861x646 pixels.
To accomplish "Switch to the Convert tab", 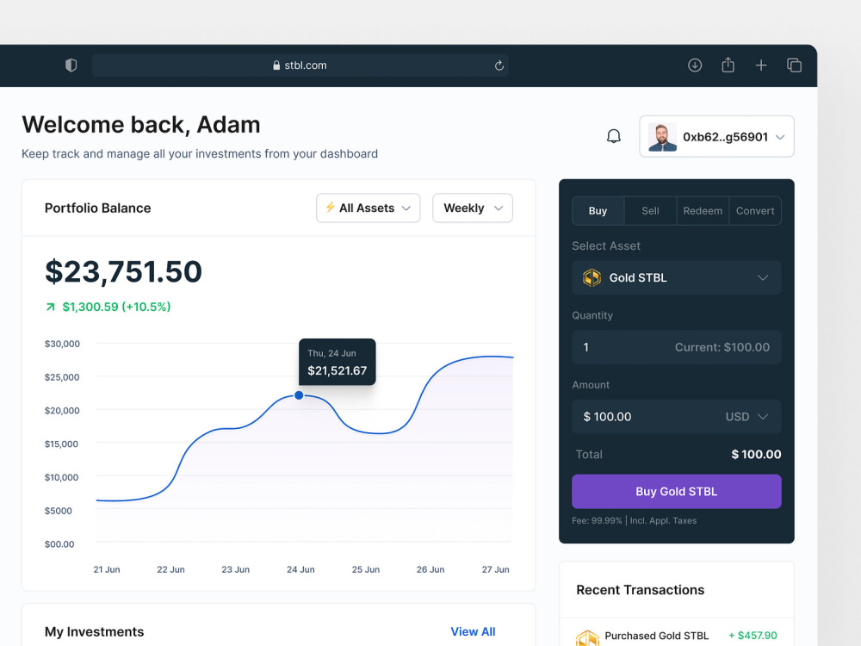I will pos(755,210).
